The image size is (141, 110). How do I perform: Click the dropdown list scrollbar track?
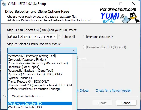(74, 82)
